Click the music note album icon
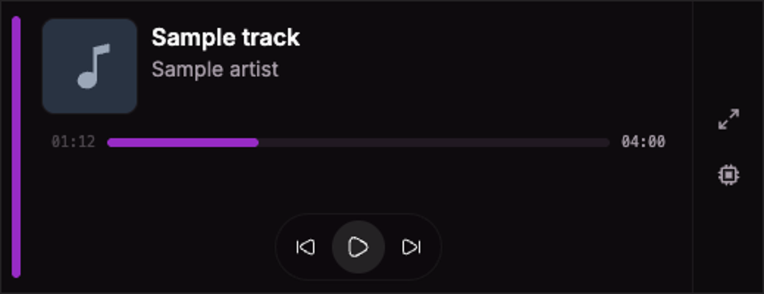Image resolution: width=764 pixels, height=294 pixels. coord(93,66)
